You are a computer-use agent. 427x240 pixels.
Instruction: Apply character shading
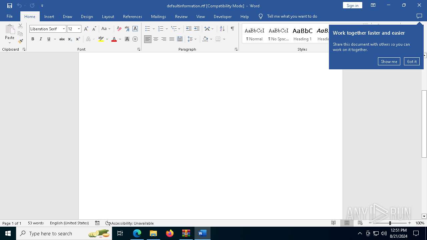pos(127,39)
